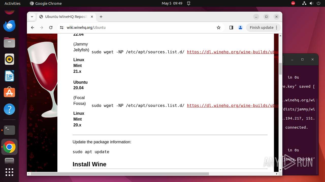Open Chrome three-dot menu
The height and width of the screenshot is (182, 325).
(277, 28)
